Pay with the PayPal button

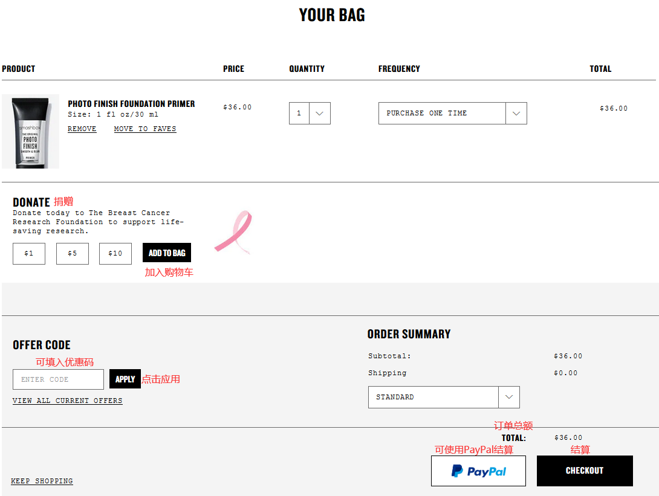coord(478,471)
